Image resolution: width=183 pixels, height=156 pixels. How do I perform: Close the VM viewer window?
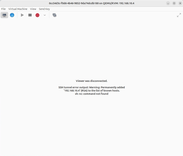pos(180,3)
